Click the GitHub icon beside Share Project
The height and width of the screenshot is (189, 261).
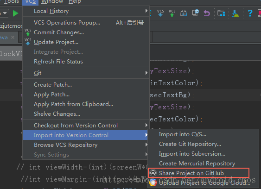click(153, 173)
